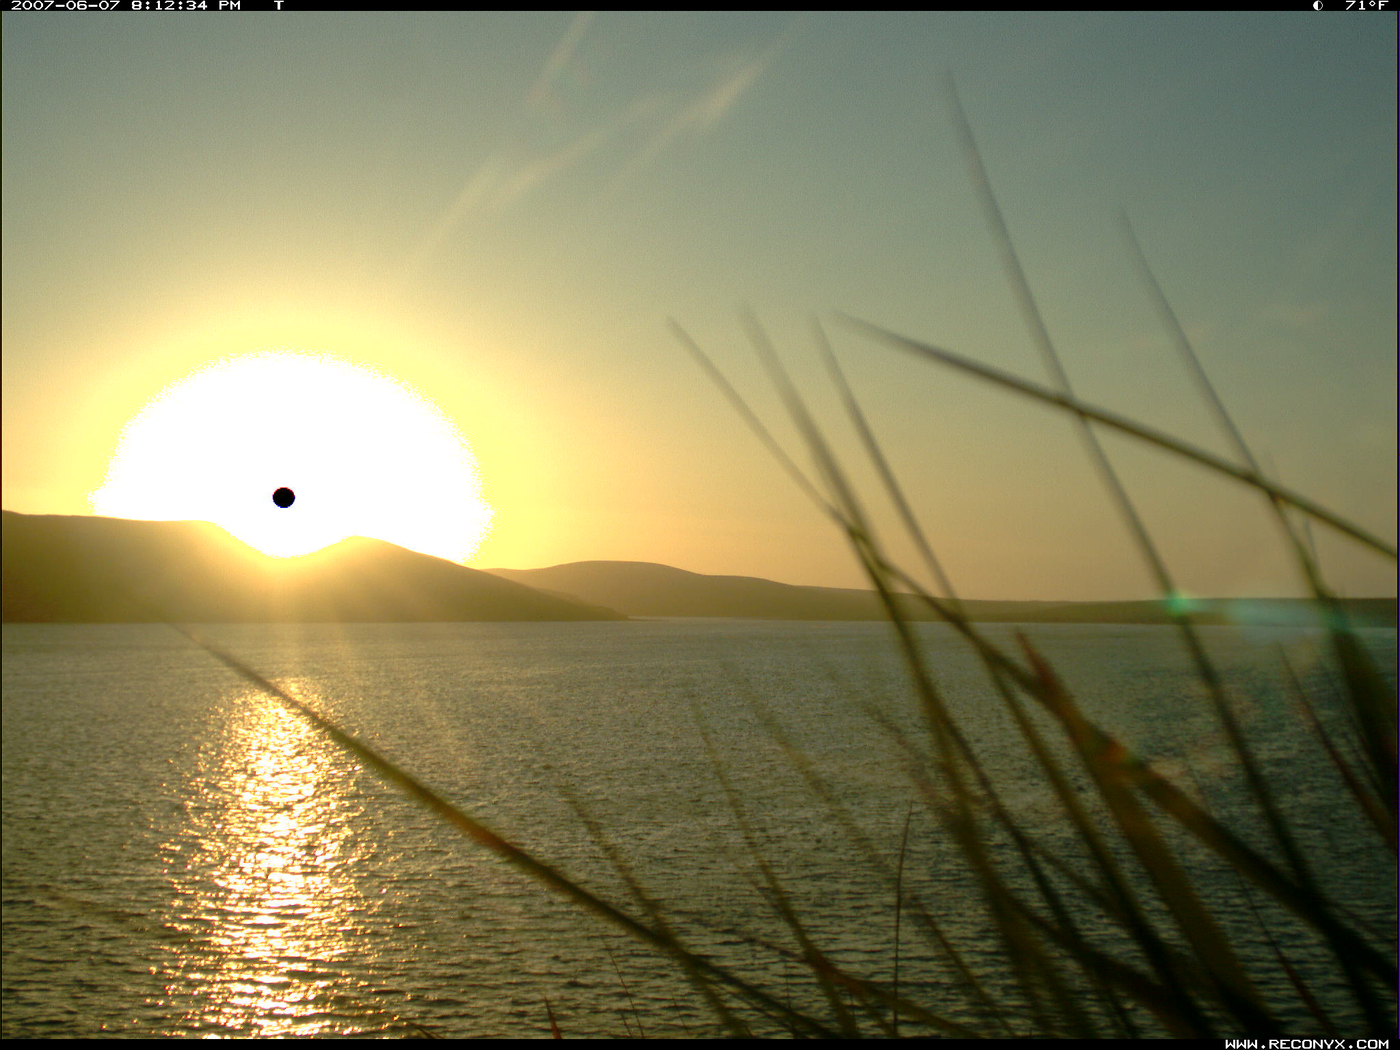Click the PM text in timestamp
Viewport: 1400px width, 1050px height.
tap(230, 5)
